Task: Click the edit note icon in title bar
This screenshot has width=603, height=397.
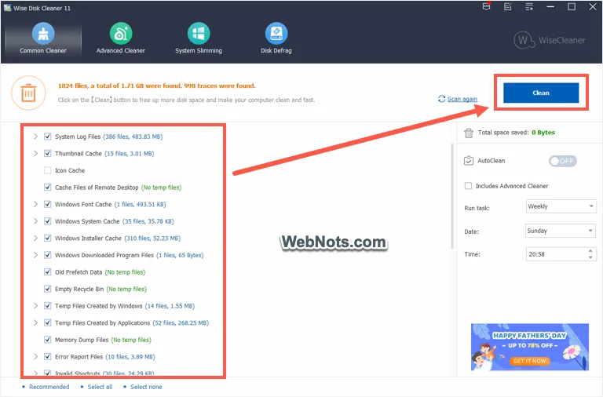Action: 508,6
